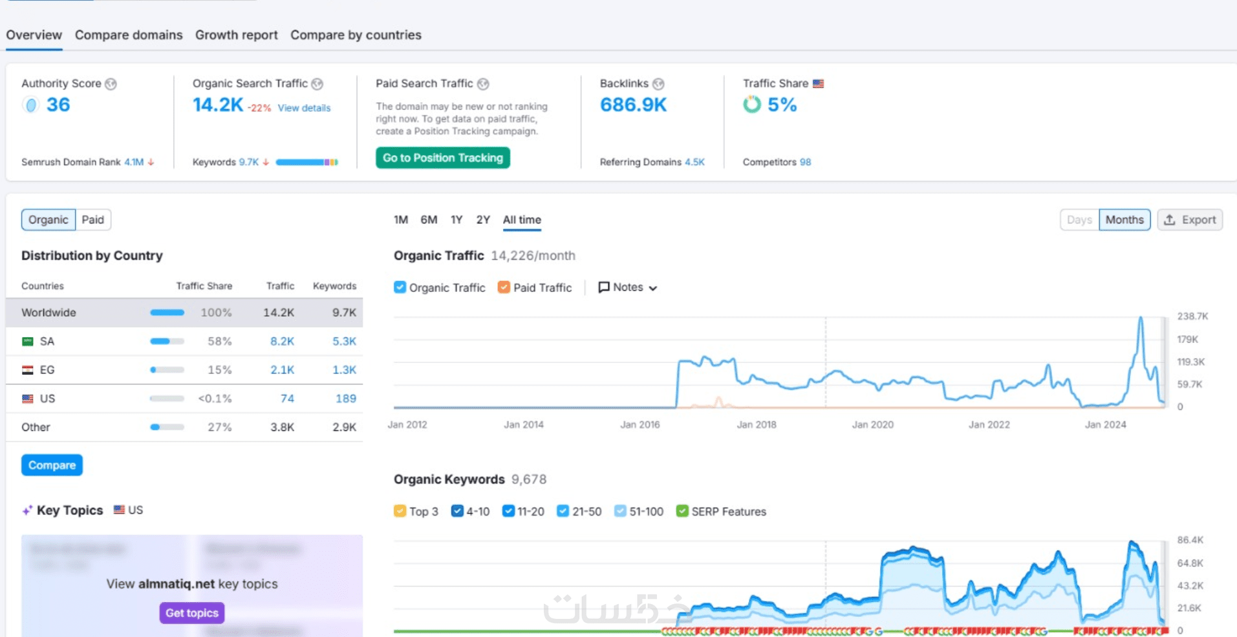Viewport: 1237px width, 637px height.
Task: Uncheck the Organic Traffic checkbox
Action: (400, 287)
